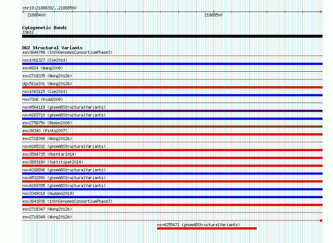This screenshot has height=243, width=333.
Task: Open variant nsv4269785 (gnomADStructuralVariants)
Action: 64,186
